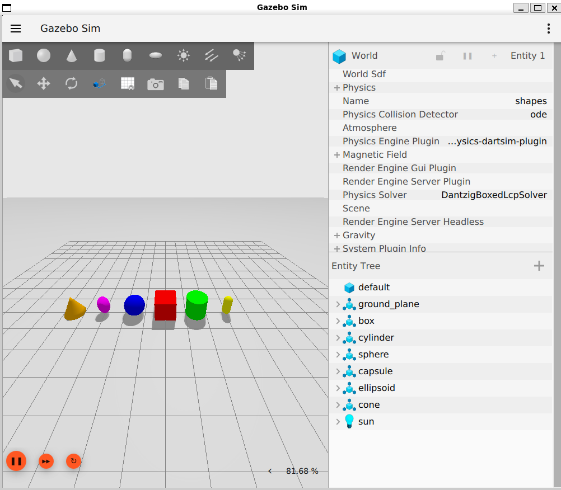Click the red box in the 3D scene
This screenshot has width=561, height=490.
point(165,305)
